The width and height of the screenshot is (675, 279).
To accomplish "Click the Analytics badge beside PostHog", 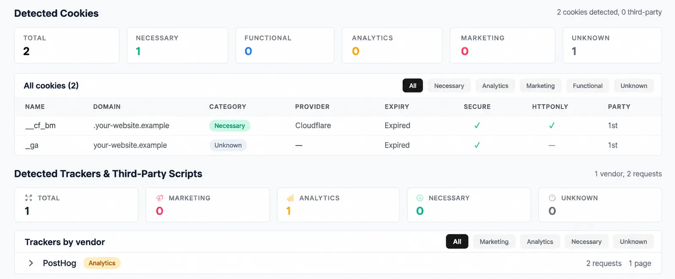I will coord(102,263).
